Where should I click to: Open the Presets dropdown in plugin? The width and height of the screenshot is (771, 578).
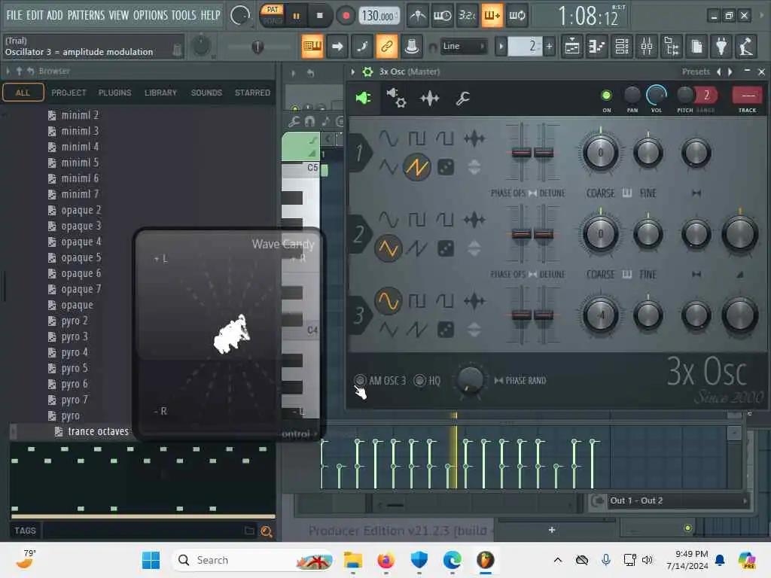click(695, 71)
